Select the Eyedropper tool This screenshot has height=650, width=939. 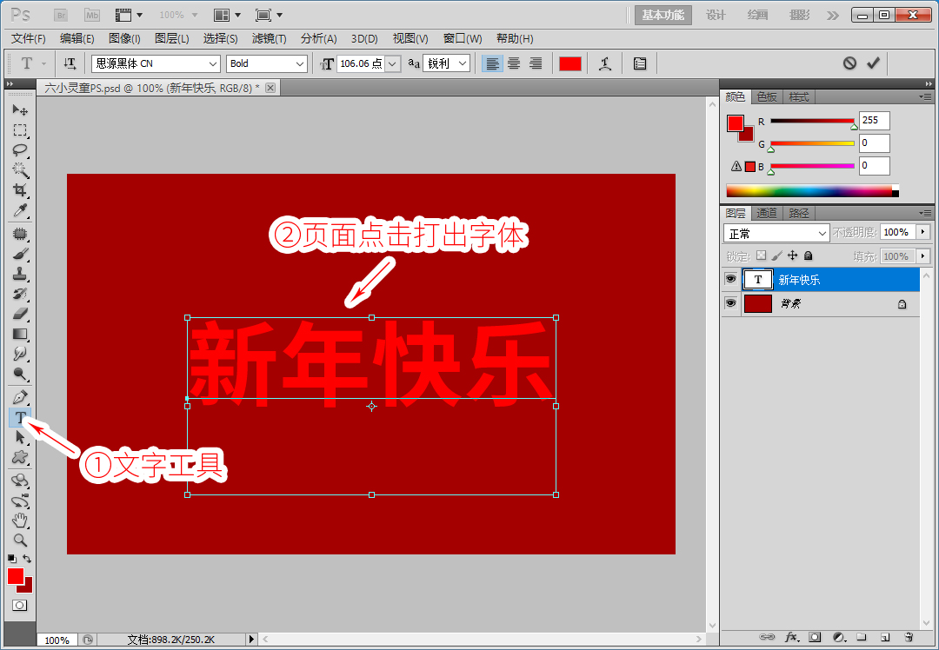[20, 210]
